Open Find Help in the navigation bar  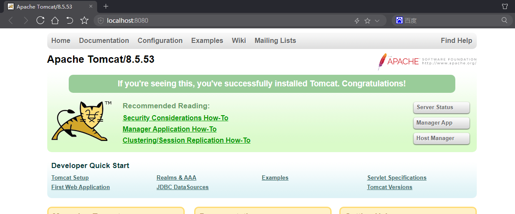click(457, 41)
